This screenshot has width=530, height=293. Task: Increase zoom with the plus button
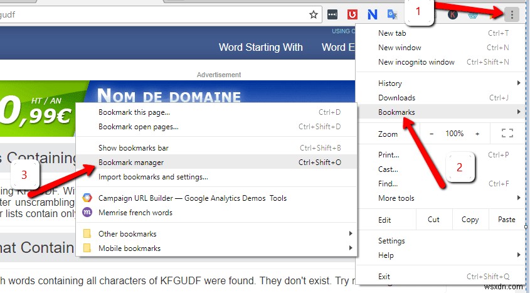pyautogui.click(x=477, y=134)
